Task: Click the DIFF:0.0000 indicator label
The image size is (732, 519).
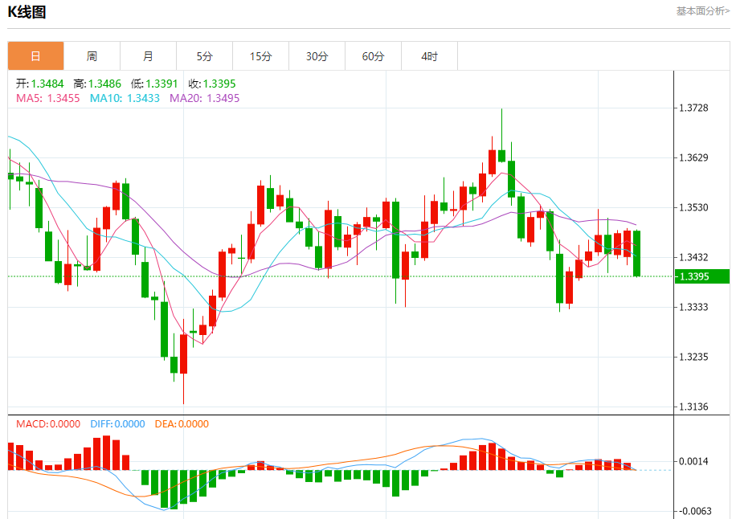Action: tap(117, 423)
